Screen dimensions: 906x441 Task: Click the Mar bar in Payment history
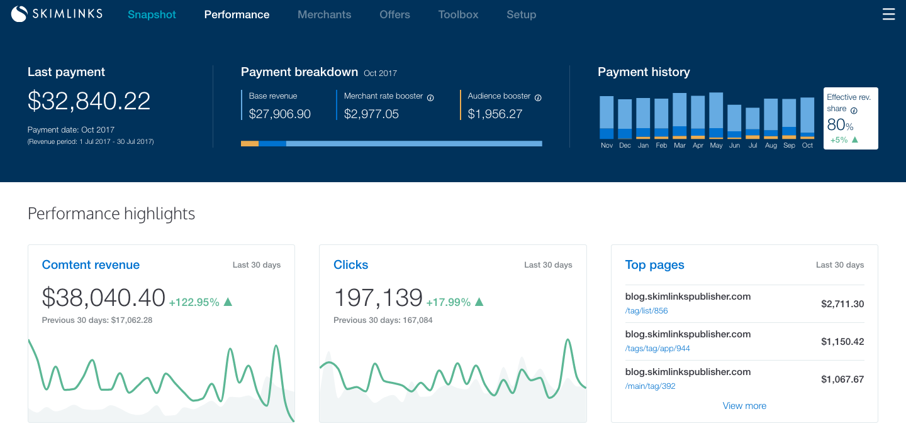tap(679, 116)
